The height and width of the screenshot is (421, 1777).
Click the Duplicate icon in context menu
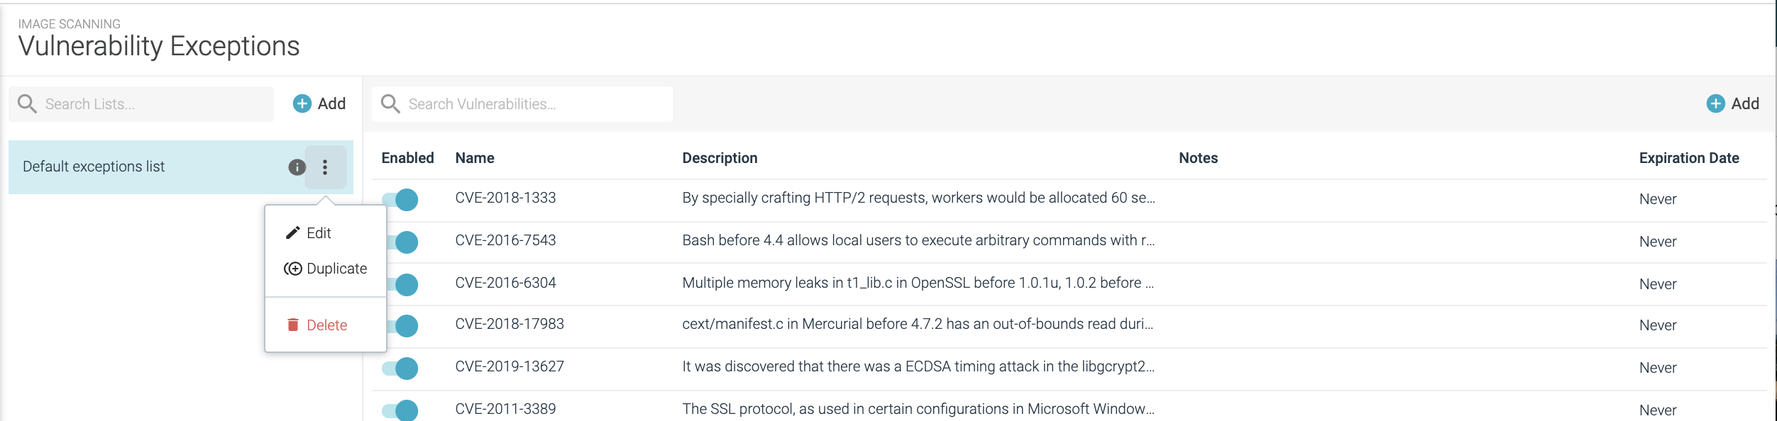coord(292,269)
